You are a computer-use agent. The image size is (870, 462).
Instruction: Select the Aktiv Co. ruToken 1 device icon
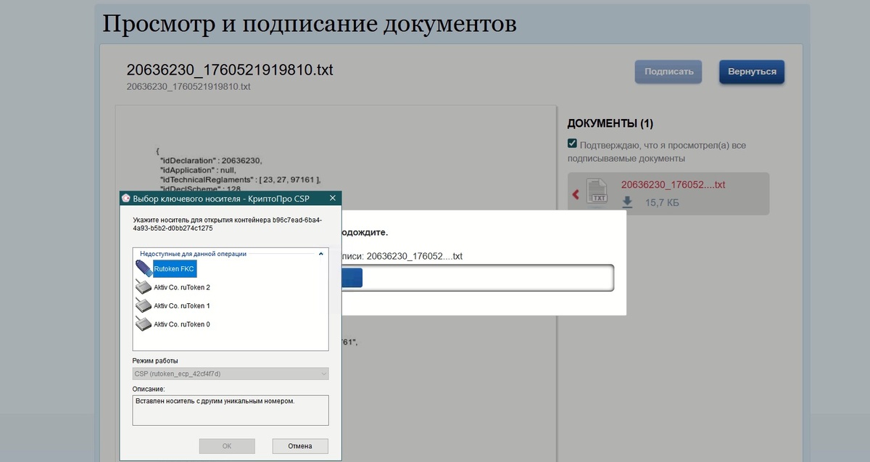[x=144, y=305]
